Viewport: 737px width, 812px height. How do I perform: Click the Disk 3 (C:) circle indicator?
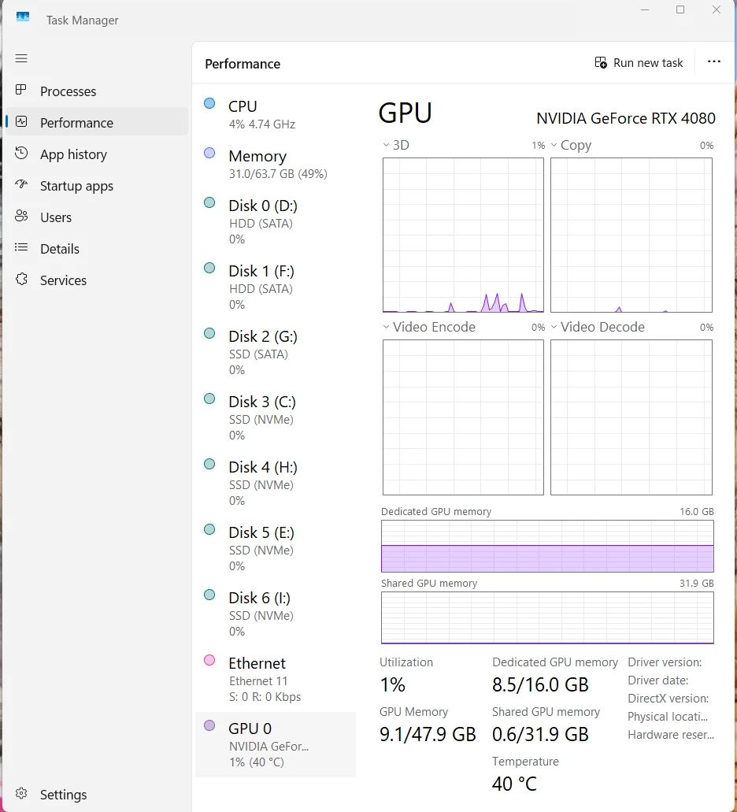click(209, 399)
